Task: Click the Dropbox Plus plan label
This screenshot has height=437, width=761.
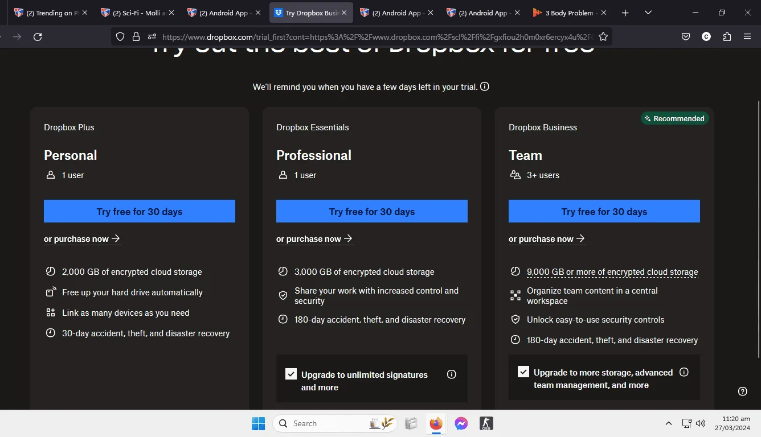Action: click(x=69, y=127)
